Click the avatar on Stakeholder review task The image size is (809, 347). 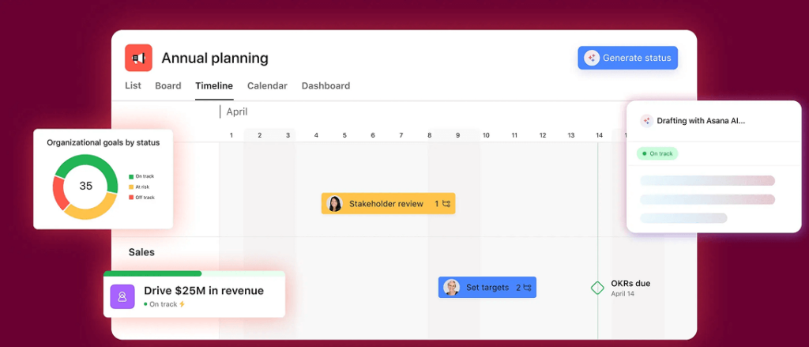(x=335, y=204)
